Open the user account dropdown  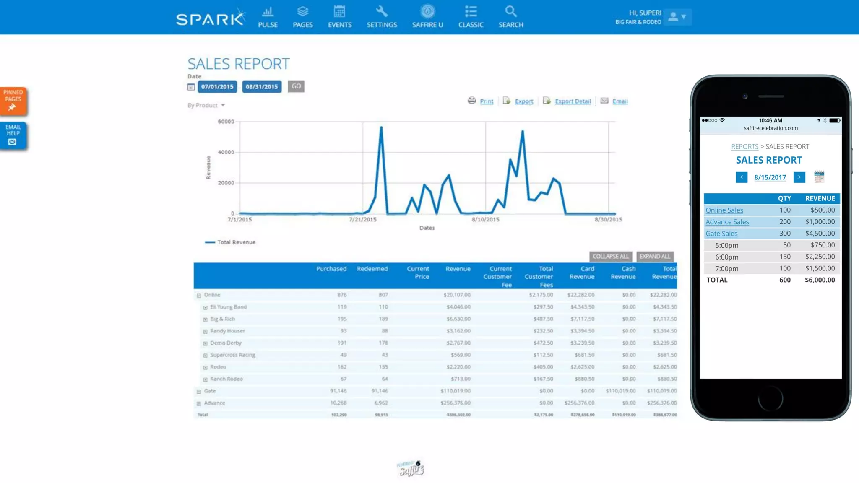tap(677, 17)
